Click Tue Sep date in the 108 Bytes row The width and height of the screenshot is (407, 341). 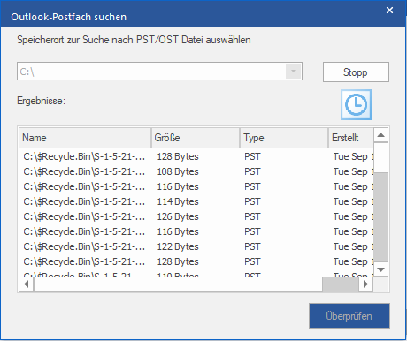[353, 171]
